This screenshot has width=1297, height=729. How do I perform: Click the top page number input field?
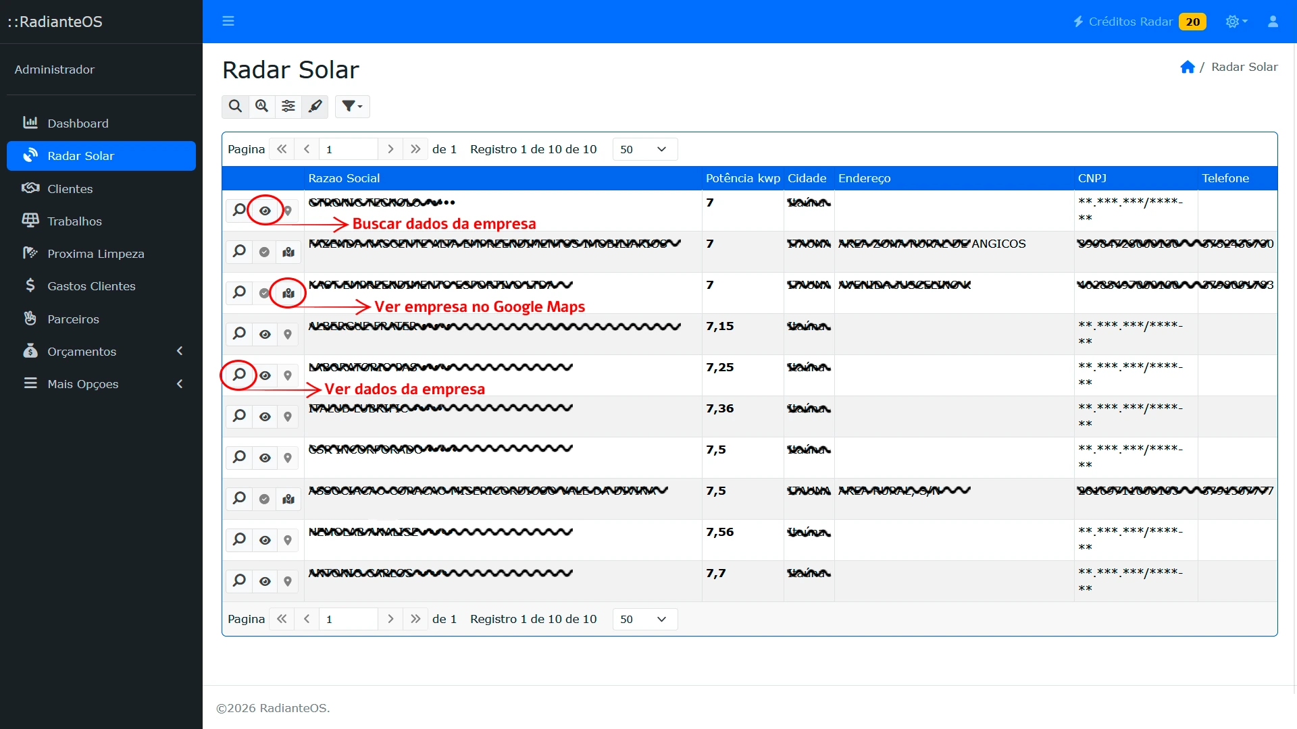349,149
